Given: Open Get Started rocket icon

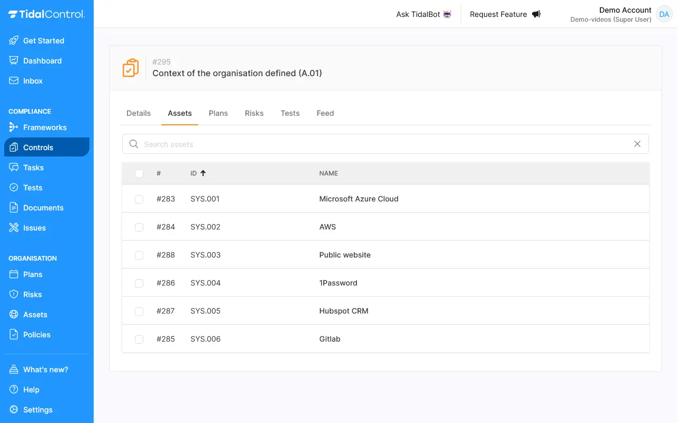Looking at the screenshot, I should click(14, 41).
